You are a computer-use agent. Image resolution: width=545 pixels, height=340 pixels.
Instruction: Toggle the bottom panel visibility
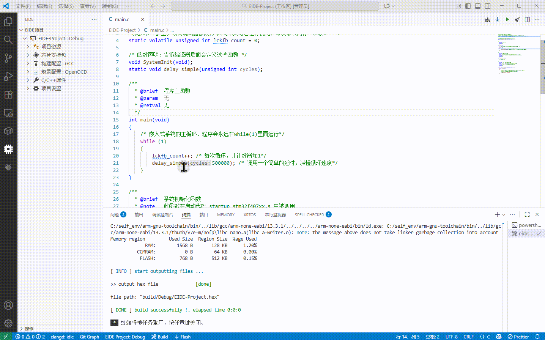478,6
